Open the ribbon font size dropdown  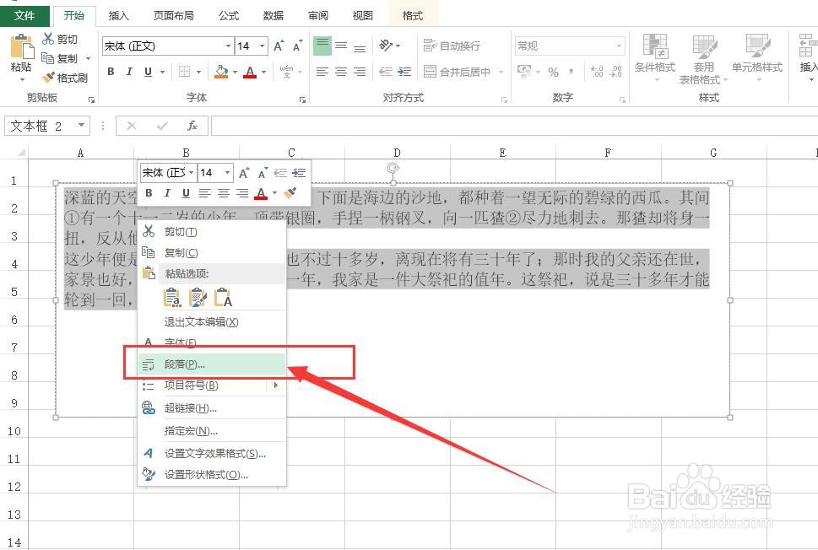tap(262, 46)
